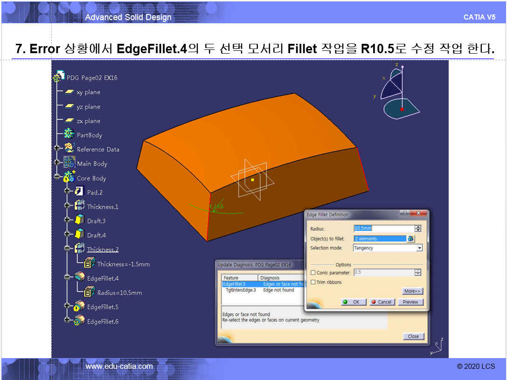The width and height of the screenshot is (507, 380).
Task: Click the Radius spinner arrows
Action: point(418,228)
